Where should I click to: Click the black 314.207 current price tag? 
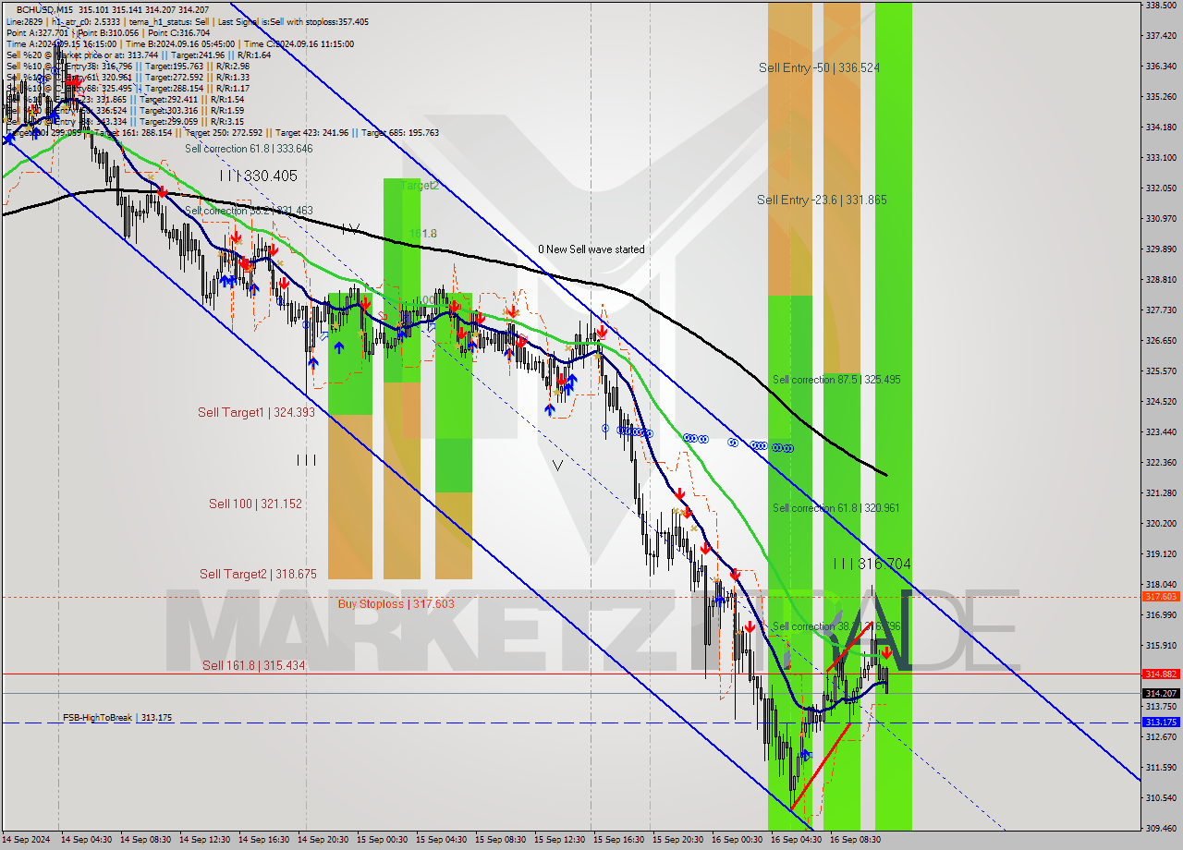(x=1160, y=693)
